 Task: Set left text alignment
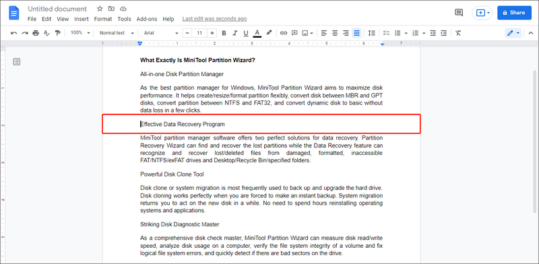tap(324, 33)
